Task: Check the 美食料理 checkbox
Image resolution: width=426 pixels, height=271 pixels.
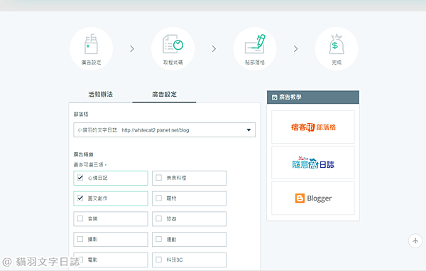Action: (158, 178)
